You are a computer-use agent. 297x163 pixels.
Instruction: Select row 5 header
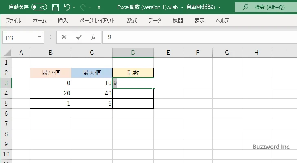point(6,104)
